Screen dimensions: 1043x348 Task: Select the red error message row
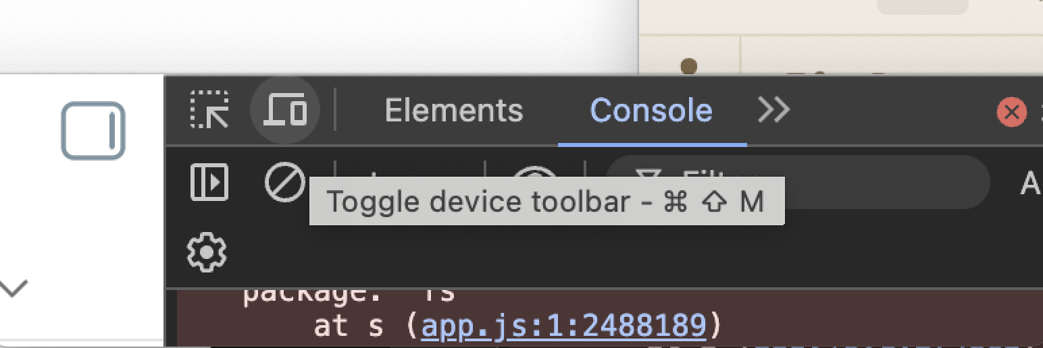coord(609,318)
